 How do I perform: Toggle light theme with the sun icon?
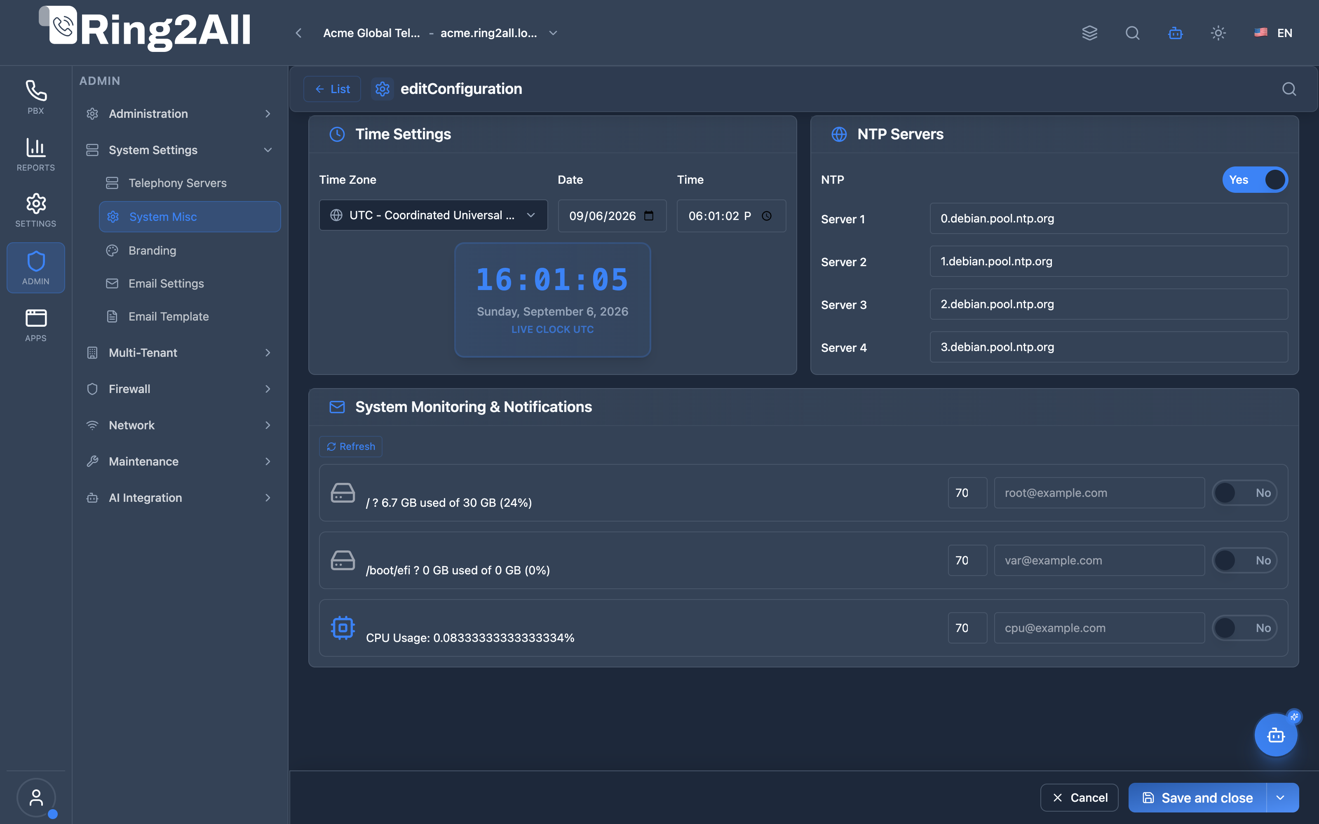coord(1218,33)
